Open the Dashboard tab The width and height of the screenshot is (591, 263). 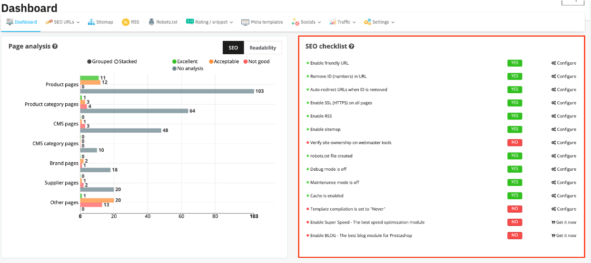tap(21, 22)
